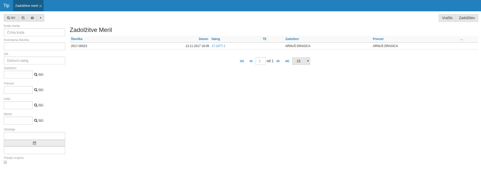Sort the table by the Datum column
481x173 pixels.
[x=203, y=39]
